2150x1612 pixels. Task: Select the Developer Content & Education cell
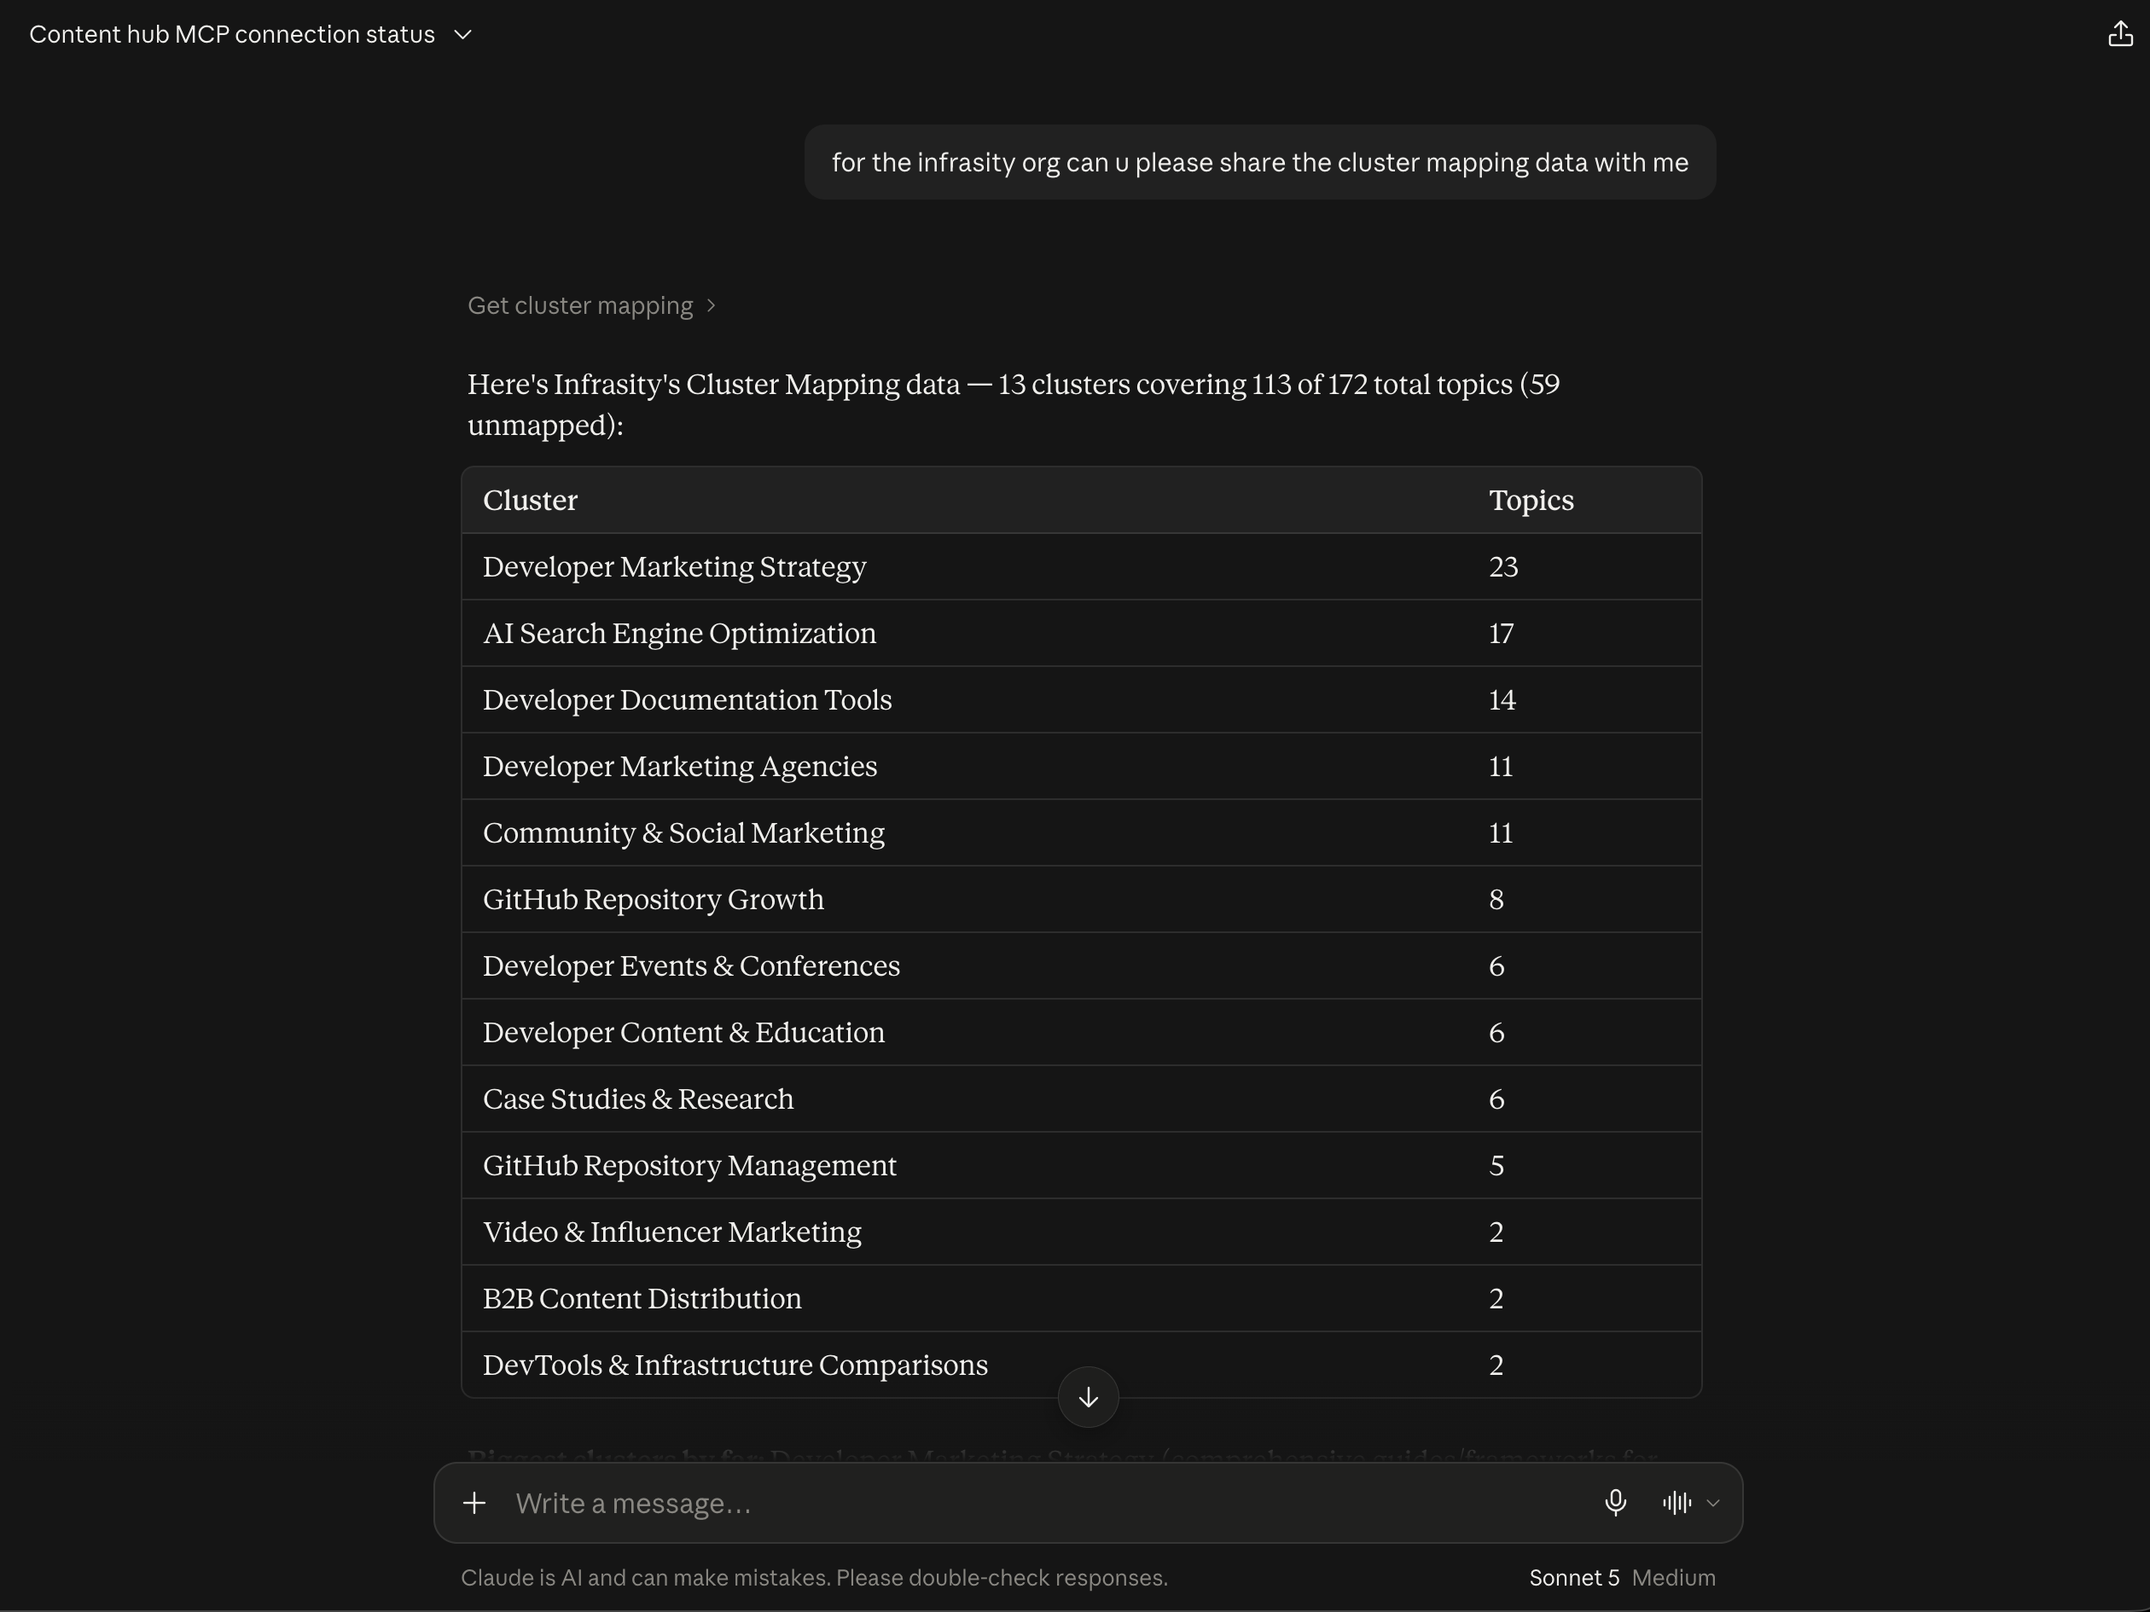point(683,1032)
